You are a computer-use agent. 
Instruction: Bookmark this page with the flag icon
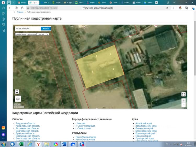[x=167, y=8]
